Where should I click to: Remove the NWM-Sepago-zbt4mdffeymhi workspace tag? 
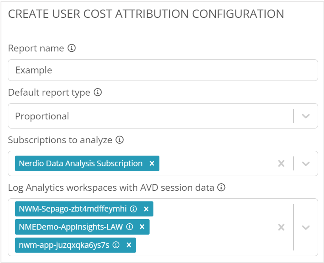[x=146, y=209]
